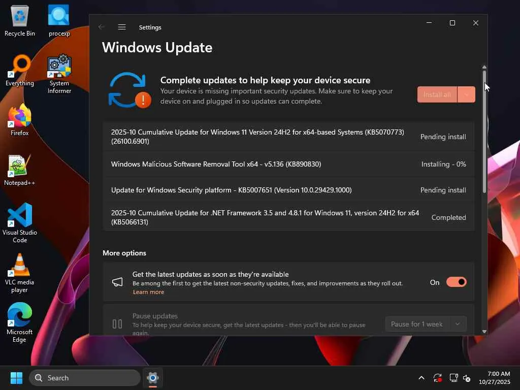Image resolution: width=520 pixels, height=390 pixels.
Task: Click the scrollbar up arrow
Action: (484, 67)
